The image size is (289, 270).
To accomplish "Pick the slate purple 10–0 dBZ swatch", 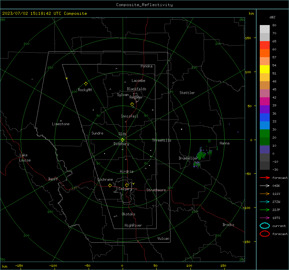I will point(265,149).
